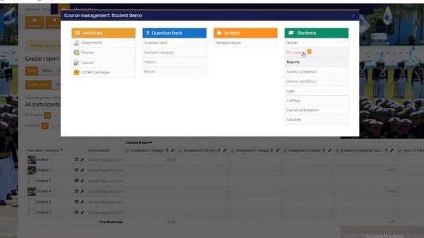Click the pencil edit icon for student 3
This screenshot has width=424, height=238.
(82, 180)
